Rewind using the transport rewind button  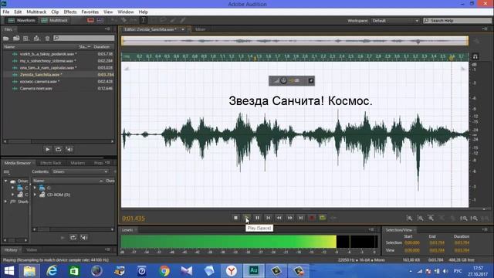[x=279, y=218]
